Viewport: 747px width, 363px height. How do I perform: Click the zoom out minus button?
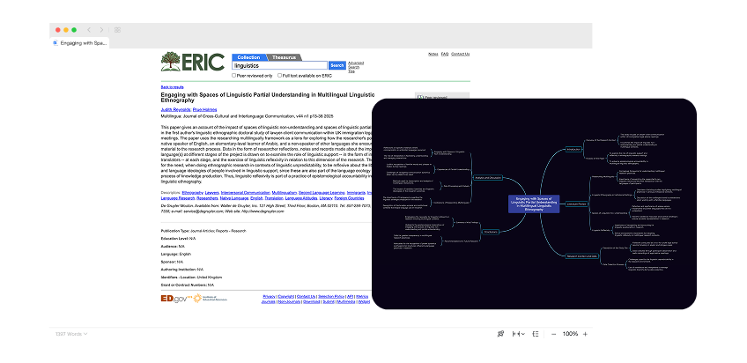[x=553, y=334]
